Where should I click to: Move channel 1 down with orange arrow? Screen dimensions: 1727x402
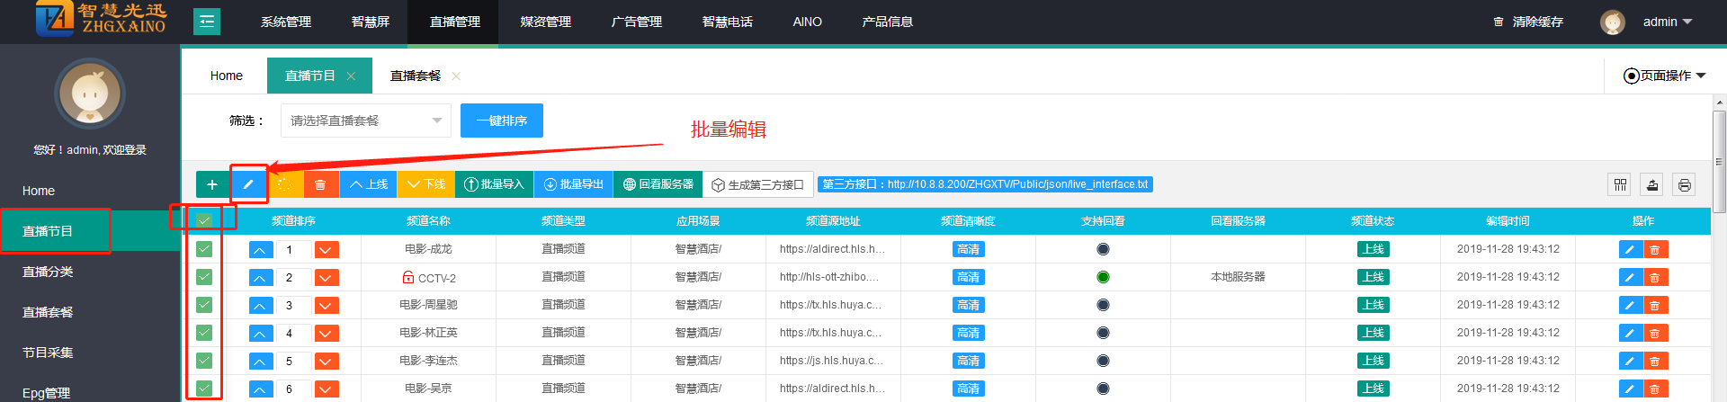tap(327, 250)
